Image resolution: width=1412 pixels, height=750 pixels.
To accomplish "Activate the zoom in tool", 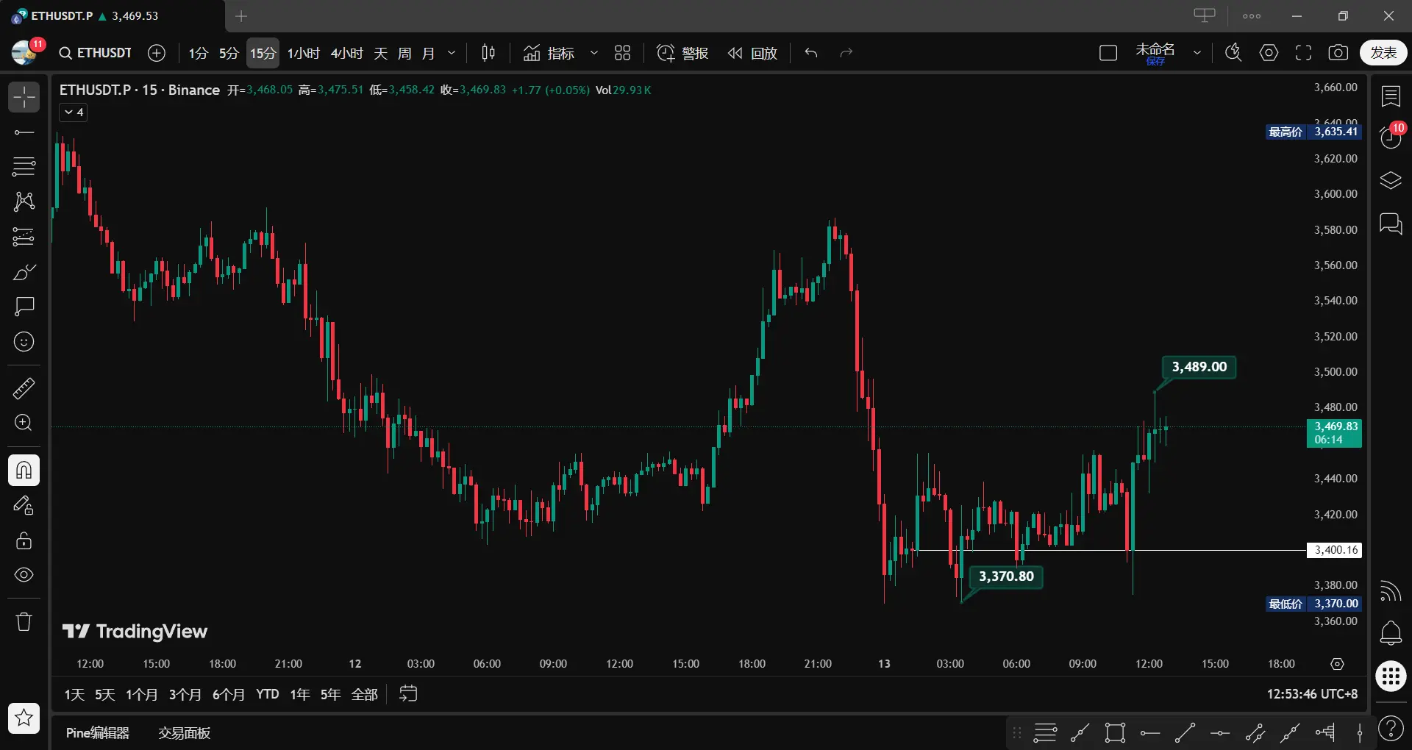I will point(24,423).
